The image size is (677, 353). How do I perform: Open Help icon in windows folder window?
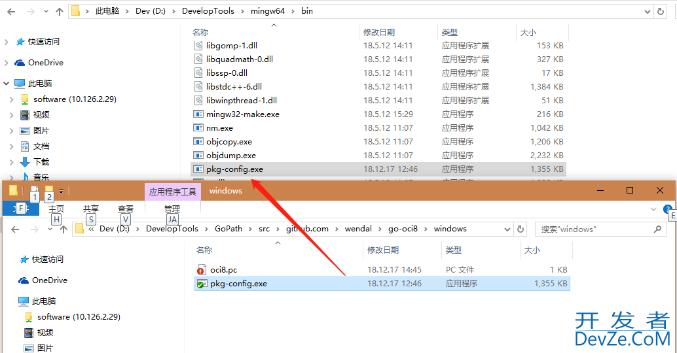[667, 209]
